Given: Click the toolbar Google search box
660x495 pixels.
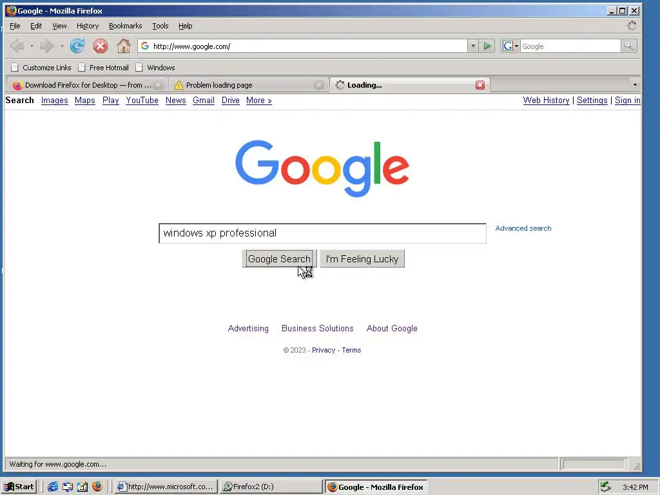Looking at the screenshot, I should [570, 46].
